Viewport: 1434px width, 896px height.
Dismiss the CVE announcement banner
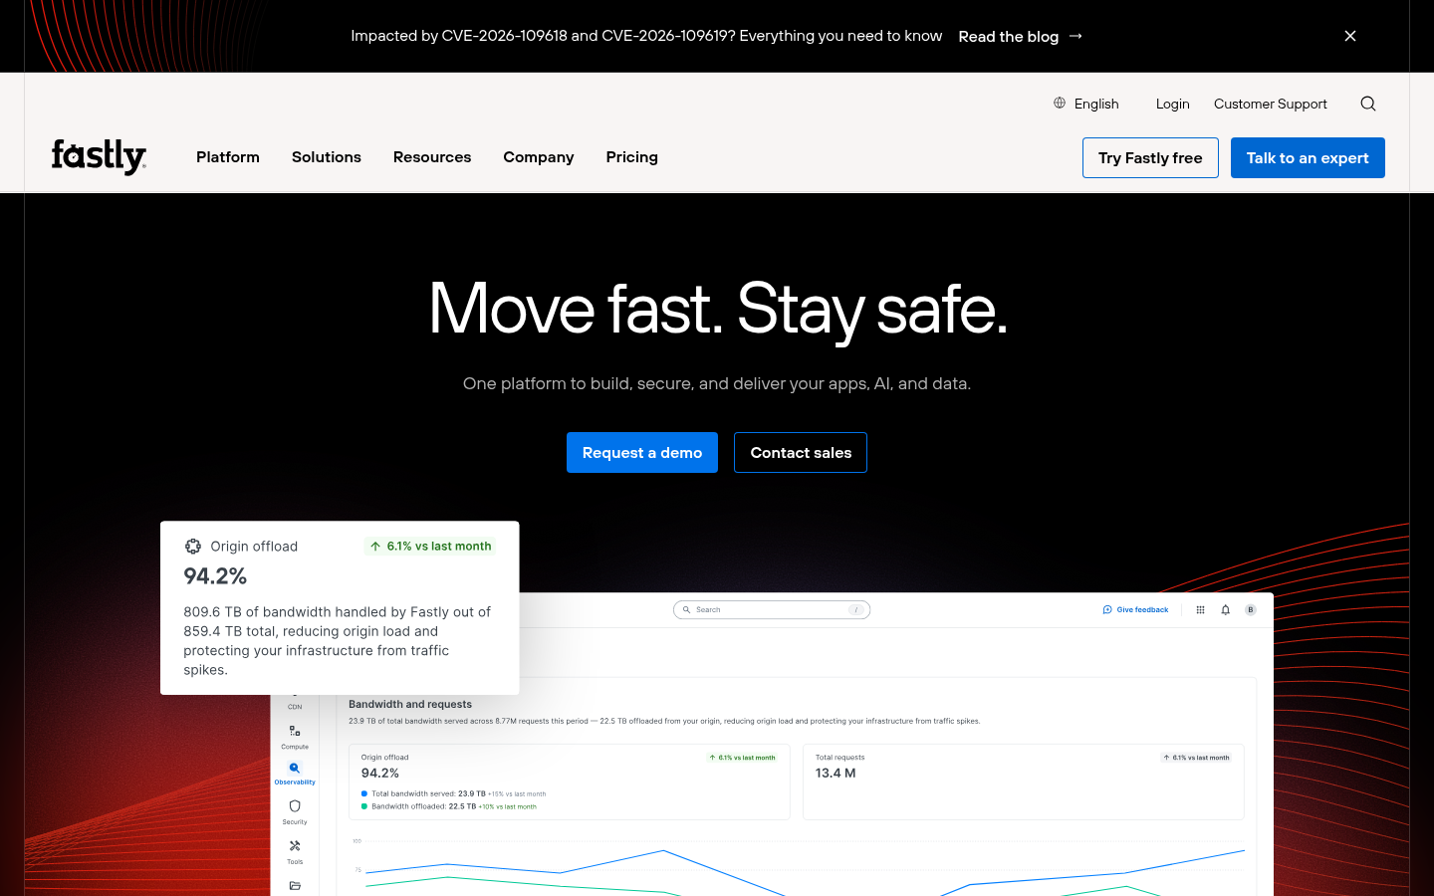click(x=1350, y=36)
